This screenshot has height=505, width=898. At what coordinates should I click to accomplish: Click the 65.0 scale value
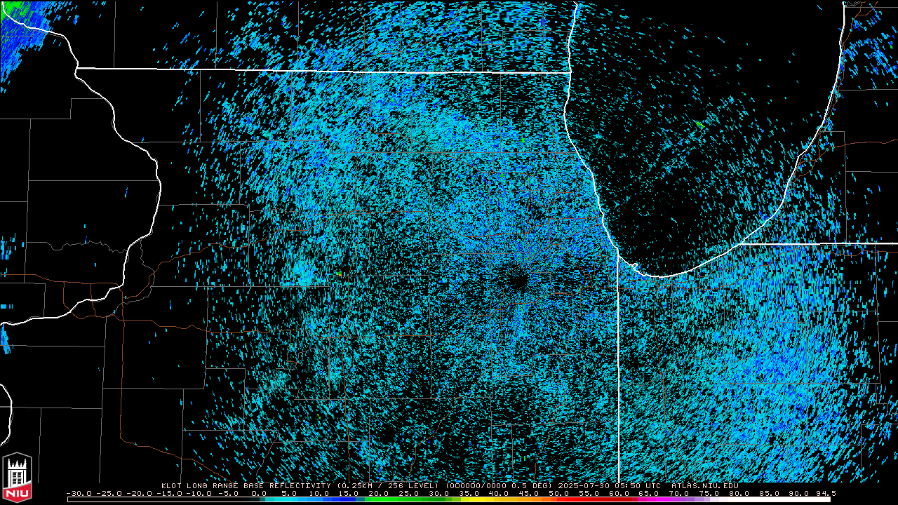[648, 493]
